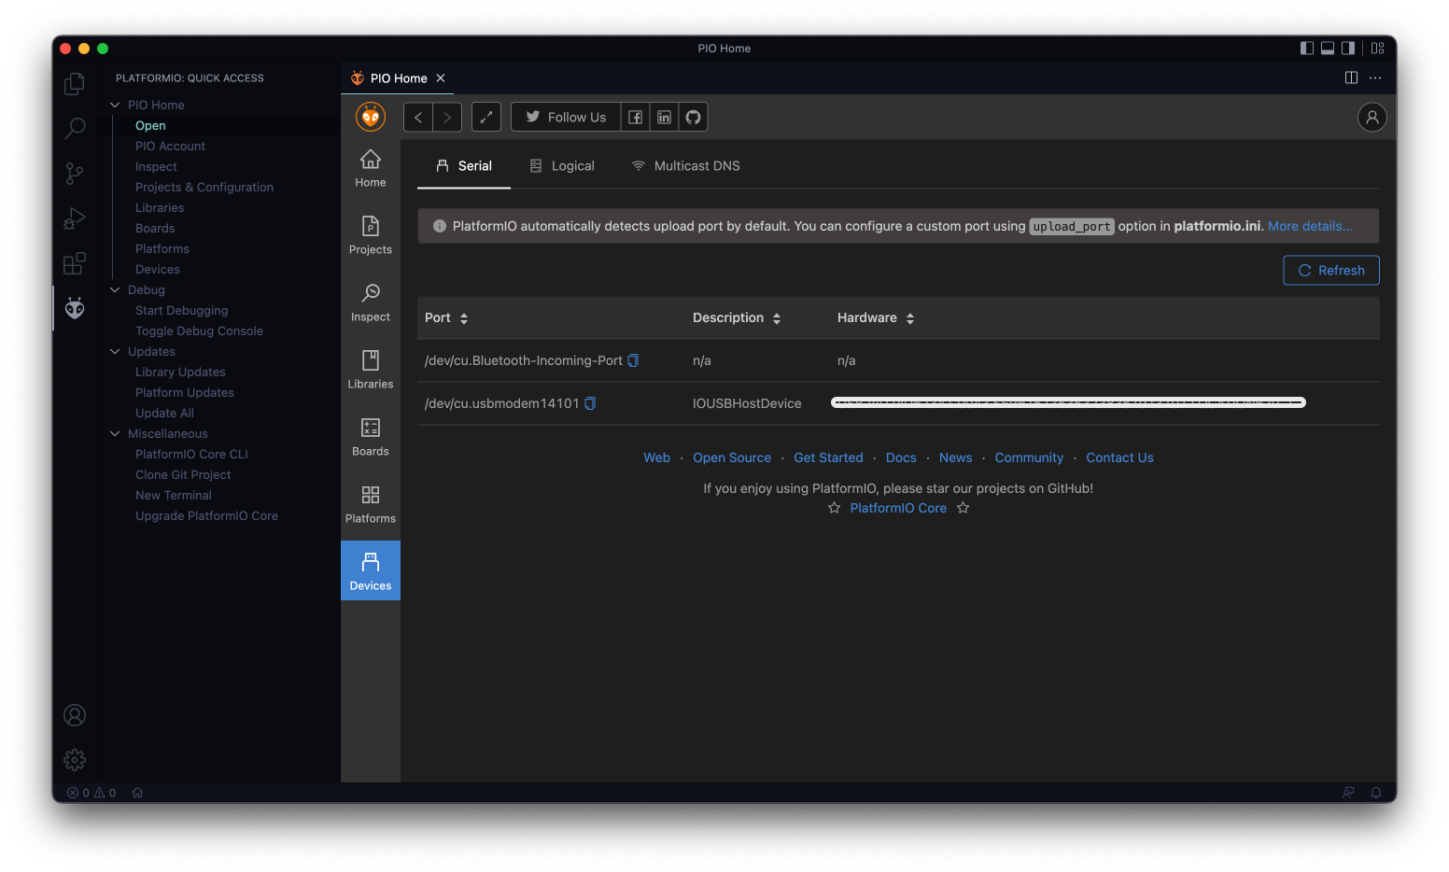
Task: Open Source Control view icon
Action: (75, 174)
